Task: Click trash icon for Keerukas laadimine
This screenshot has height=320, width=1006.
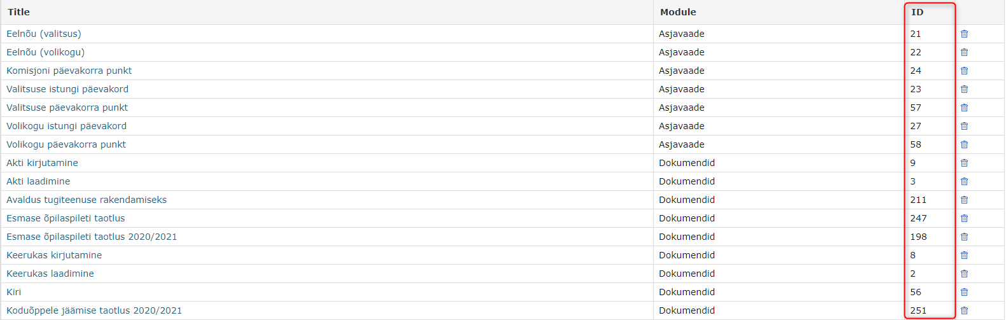Action: [x=964, y=274]
